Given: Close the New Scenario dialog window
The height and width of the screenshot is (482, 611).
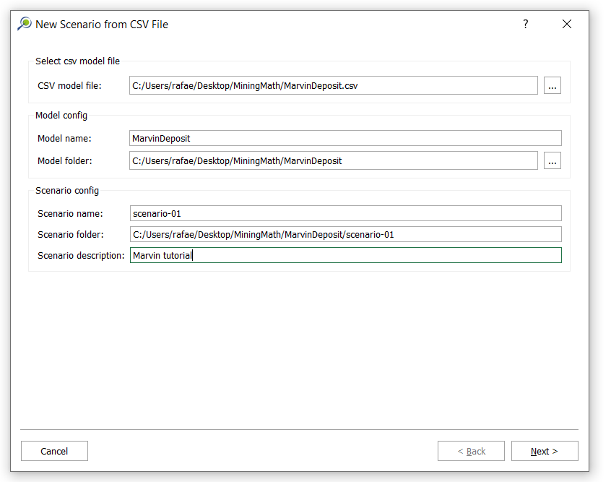Looking at the screenshot, I should coord(567,24).
